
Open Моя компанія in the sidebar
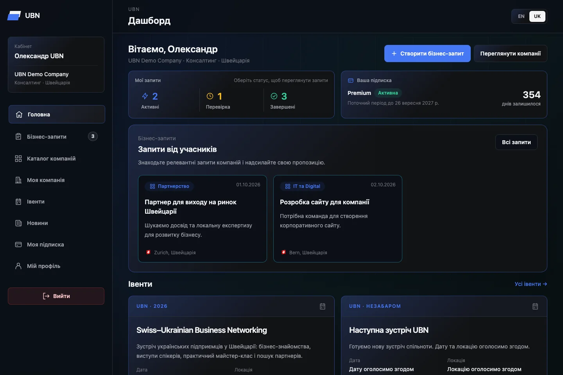[x=57, y=180]
